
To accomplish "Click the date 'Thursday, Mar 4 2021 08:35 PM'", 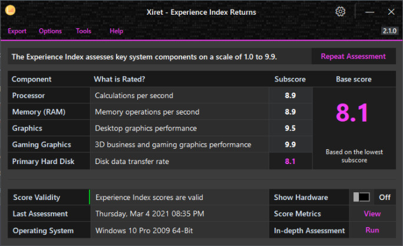I will coord(150,214).
